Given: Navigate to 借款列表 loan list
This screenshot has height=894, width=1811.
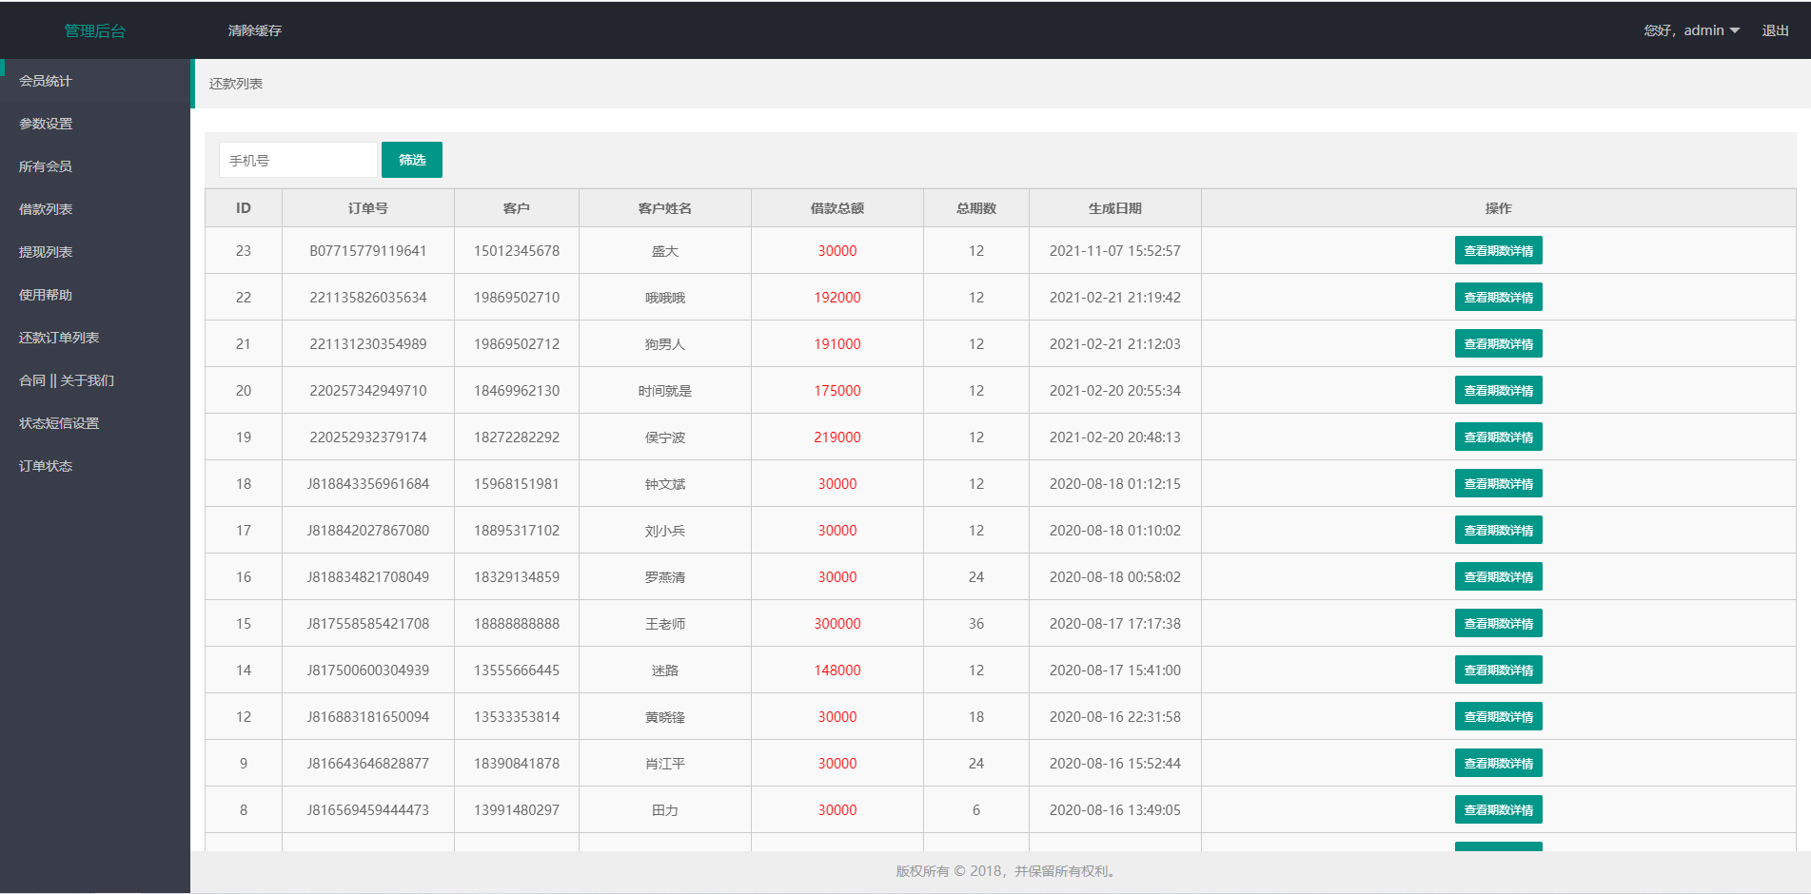Looking at the screenshot, I should [47, 208].
